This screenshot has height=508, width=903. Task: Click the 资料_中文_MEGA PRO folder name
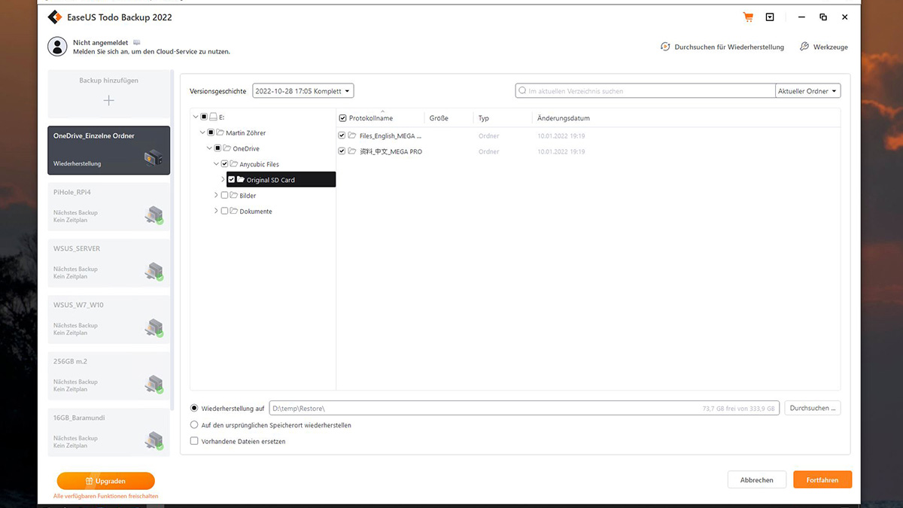391,151
